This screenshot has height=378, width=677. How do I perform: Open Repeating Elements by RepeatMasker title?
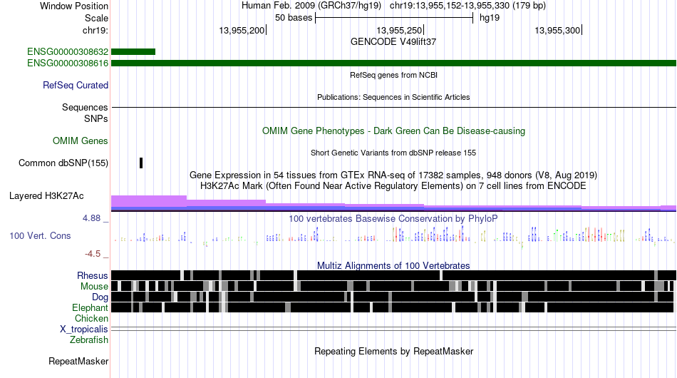(x=393, y=351)
